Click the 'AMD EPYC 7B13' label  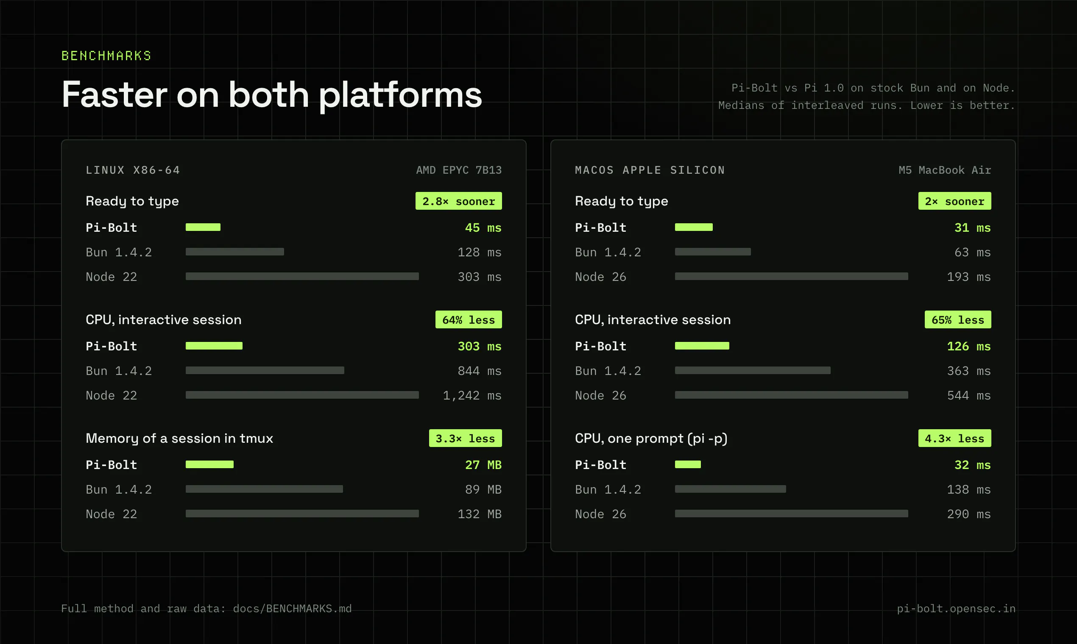[459, 170]
